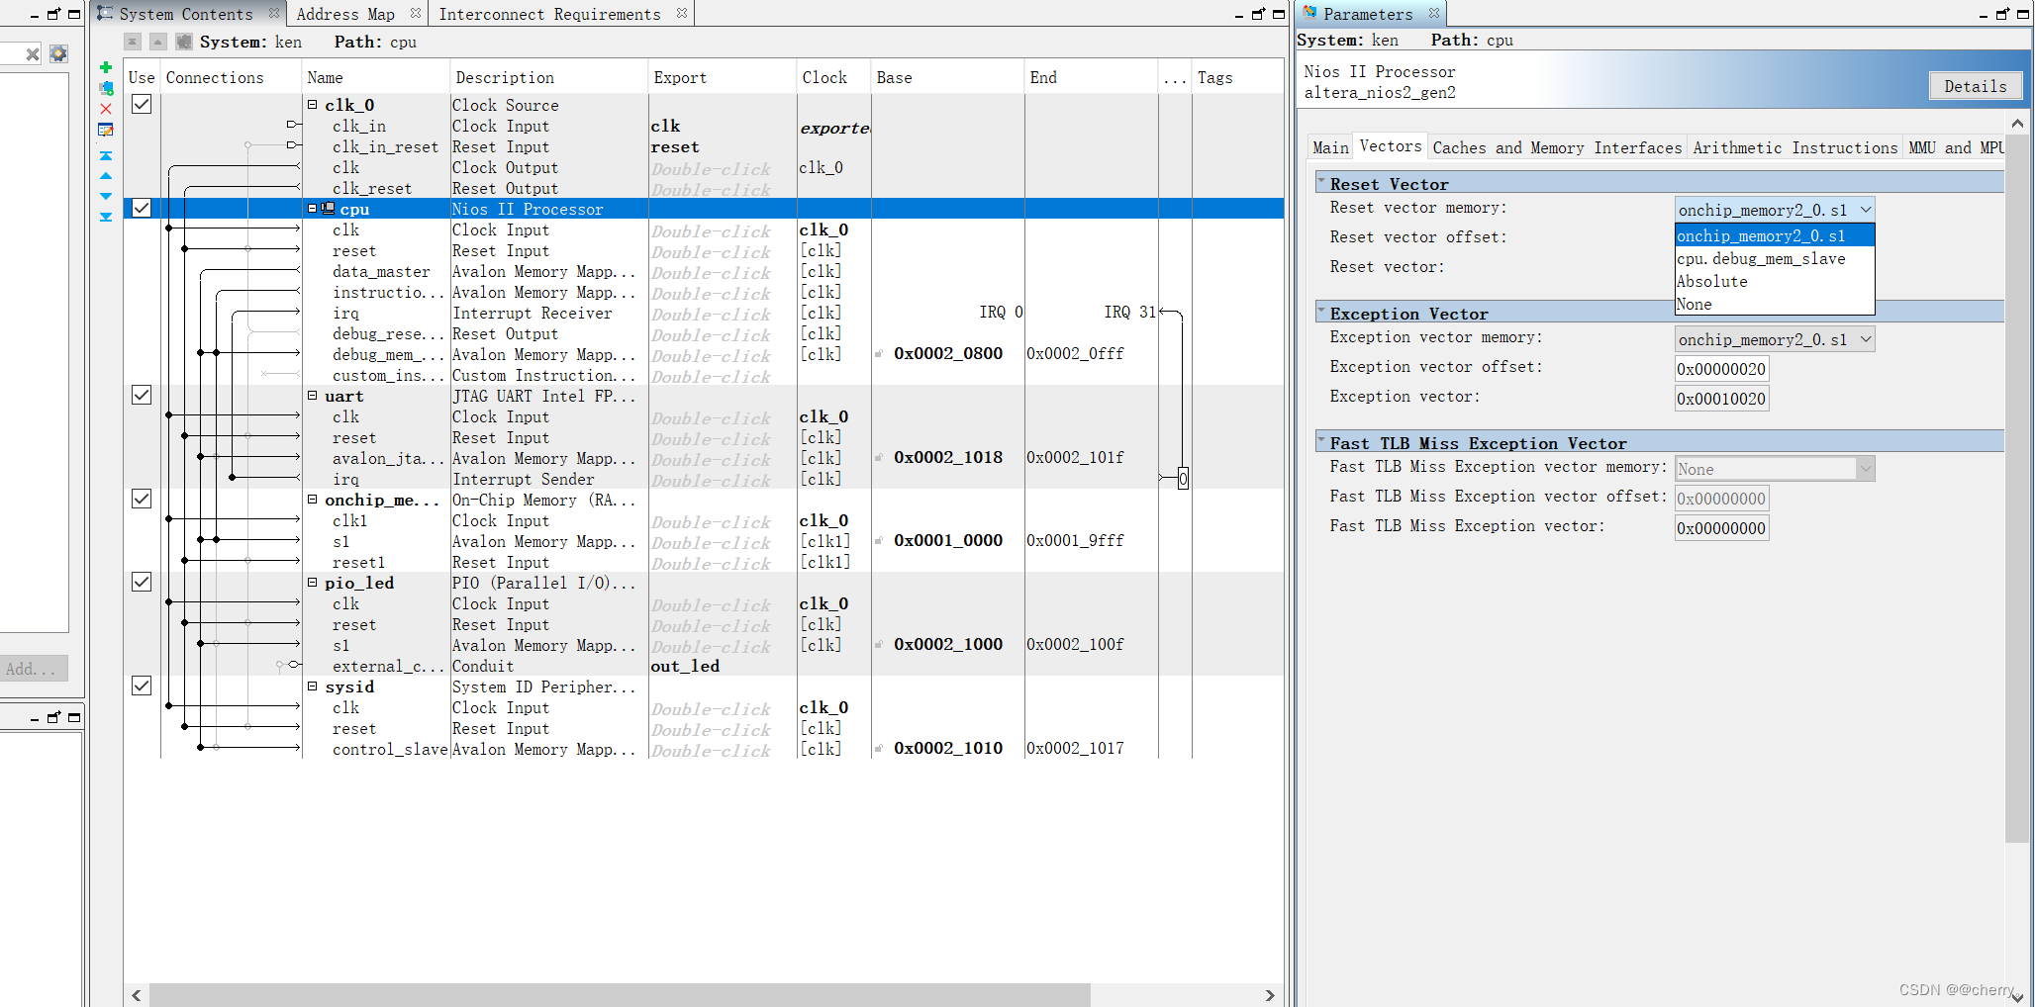Collapse the uart tree node
Image resolution: width=2035 pixels, height=1007 pixels.
[x=313, y=395]
